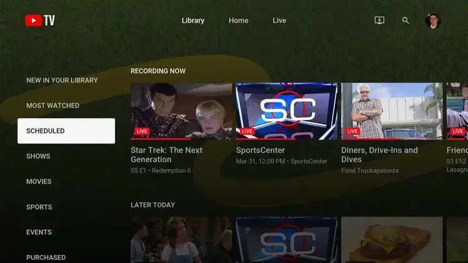The width and height of the screenshot is (468, 263).
Task: Click LIVE badge on Diners thumbnail
Action: tap(353, 131)
